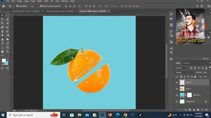Open the search icon in options bar
The width and height of the screenshot is (211, 118).
(x=197, y=6)
